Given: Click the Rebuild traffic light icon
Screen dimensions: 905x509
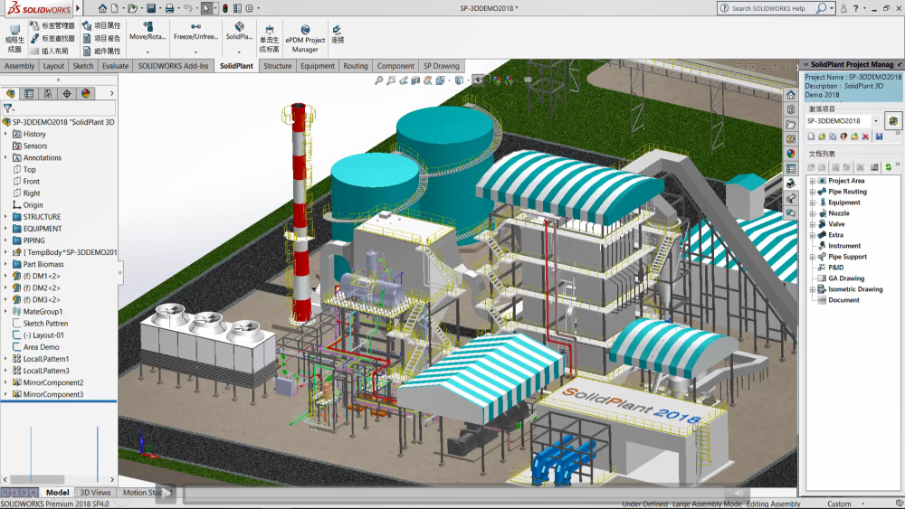Looking at the screenshot, I should 225,8.
